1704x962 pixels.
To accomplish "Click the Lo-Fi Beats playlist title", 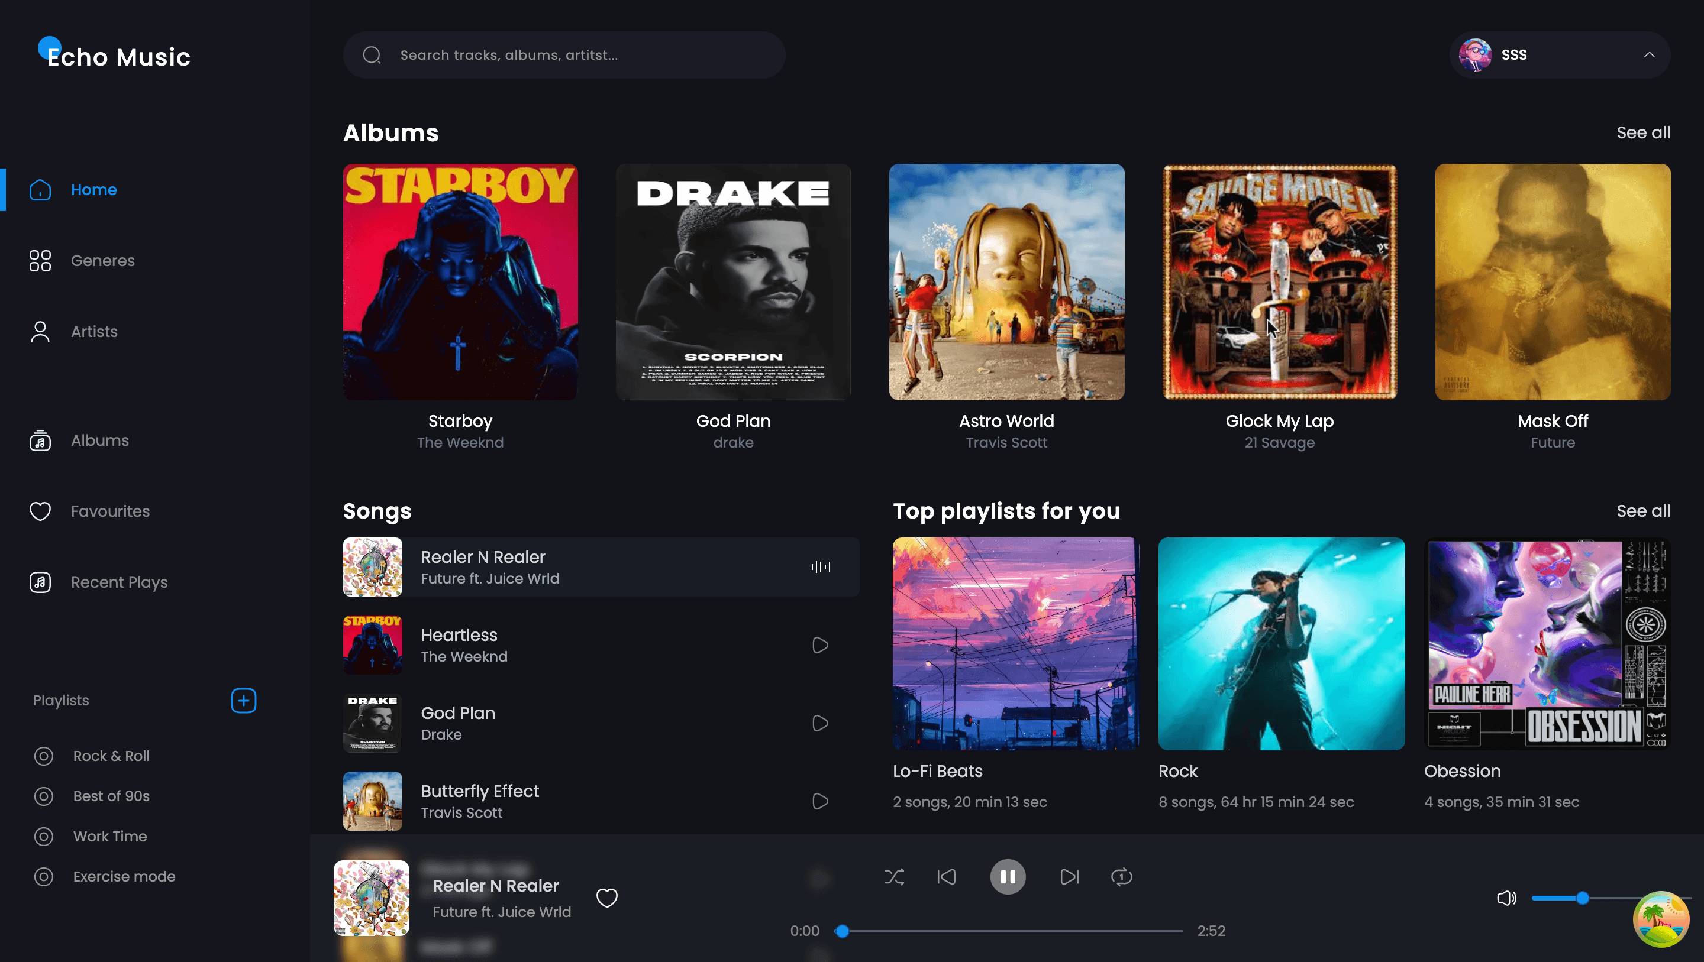I will coord(937,771).
